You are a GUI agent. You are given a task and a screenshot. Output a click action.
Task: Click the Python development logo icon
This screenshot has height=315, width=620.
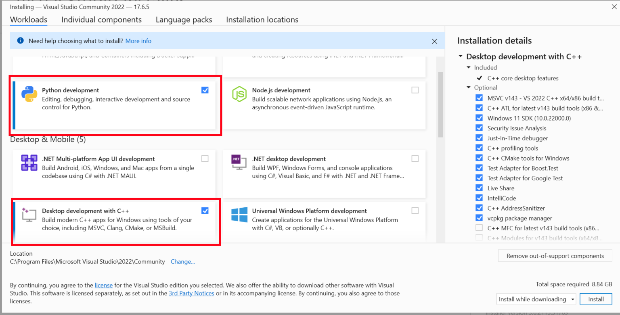tap(29, 94)
